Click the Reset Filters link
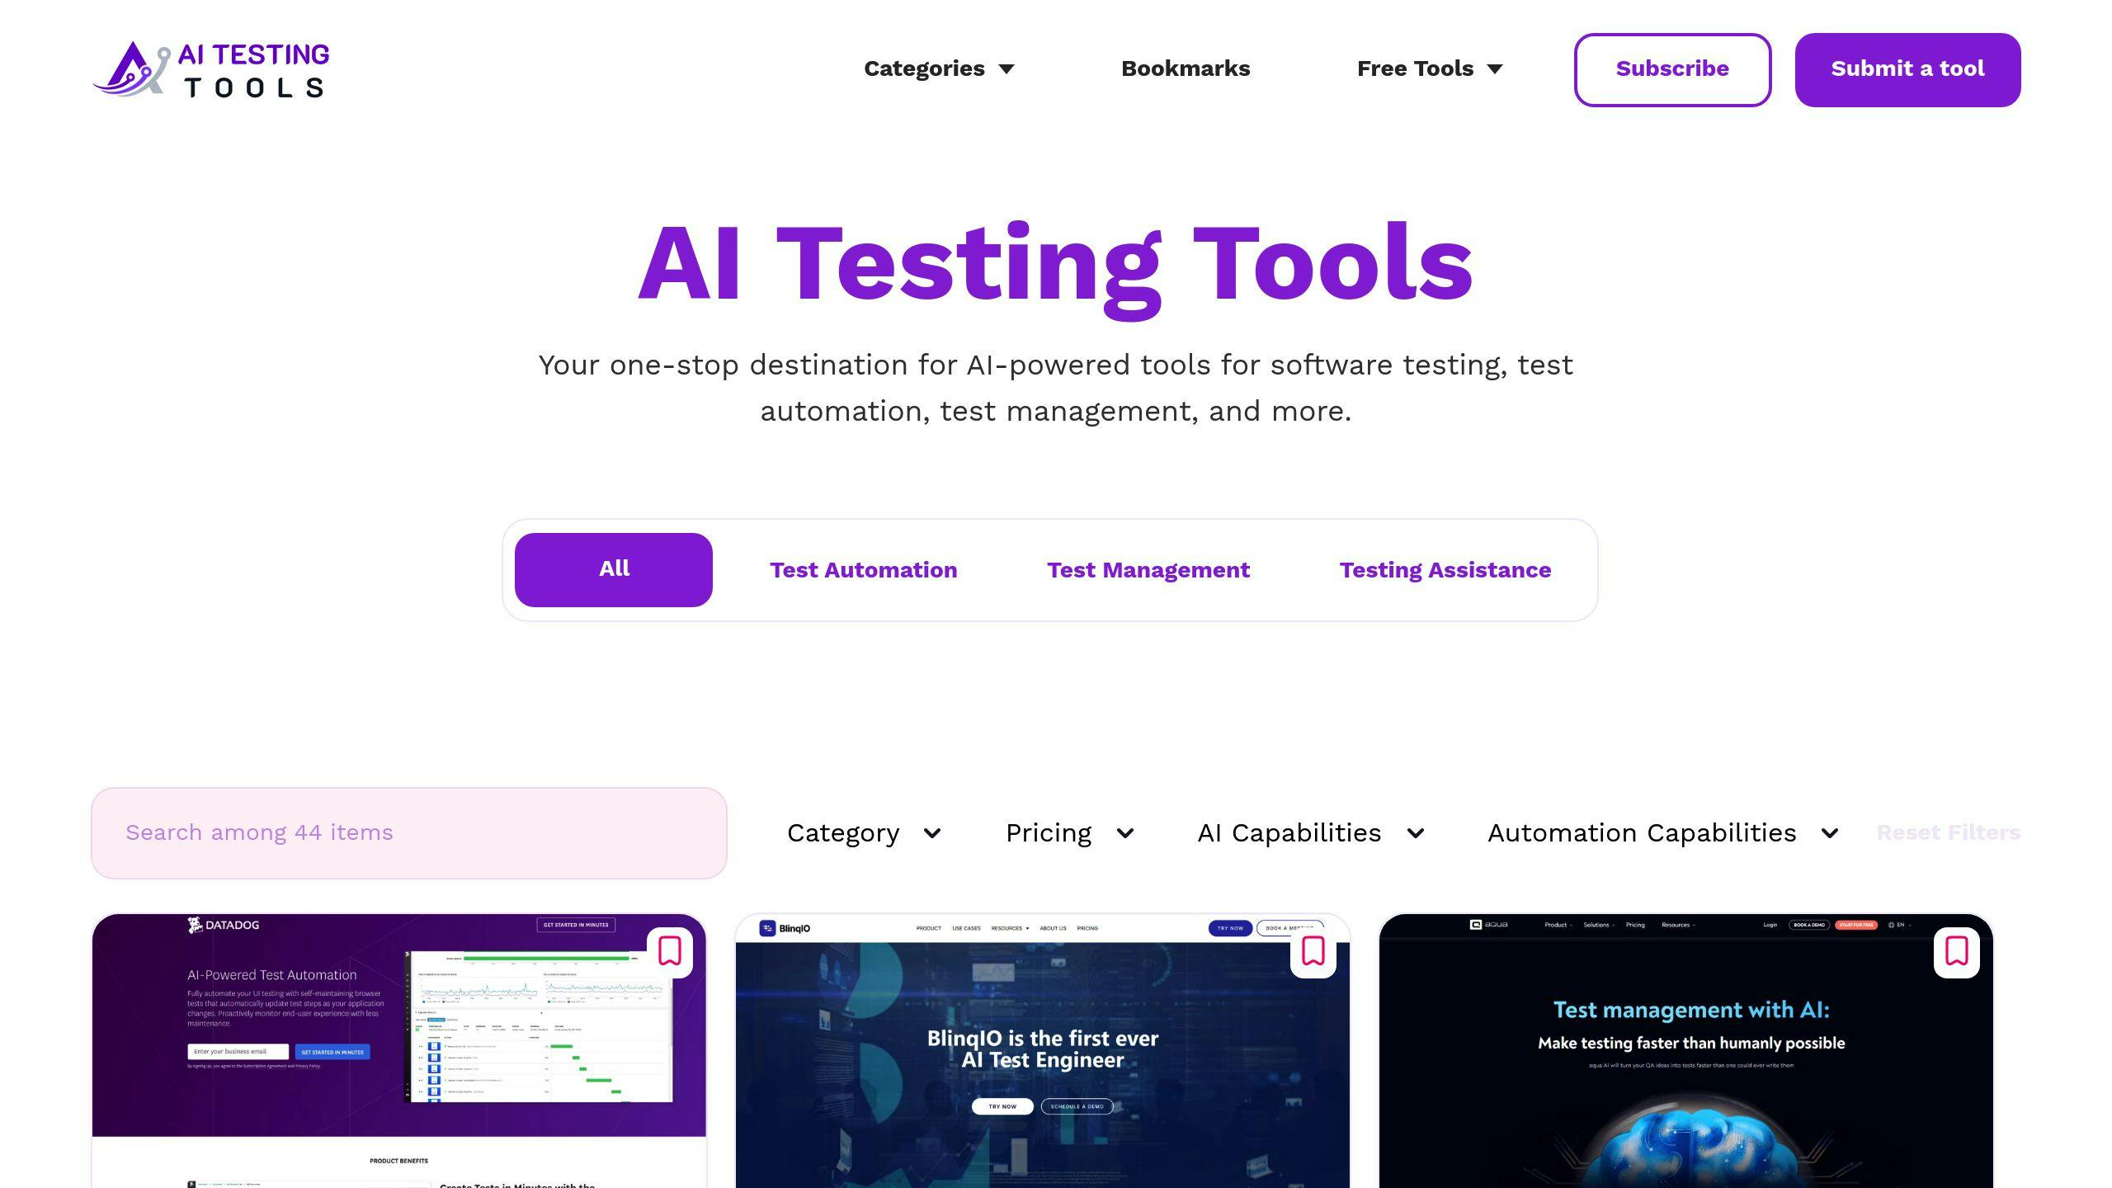The width and height of the screenshot is (2112, 1188). click(1948, 831)
